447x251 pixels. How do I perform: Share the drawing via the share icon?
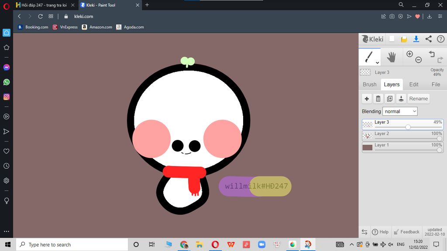(x=429, y=39)
